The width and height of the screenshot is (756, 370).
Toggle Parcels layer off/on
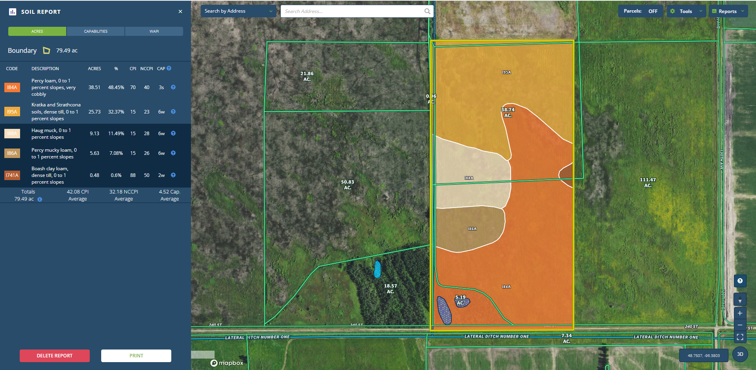(640, 11)
